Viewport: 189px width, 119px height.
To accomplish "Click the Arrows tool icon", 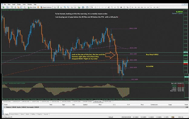I will tap(127, 7).
